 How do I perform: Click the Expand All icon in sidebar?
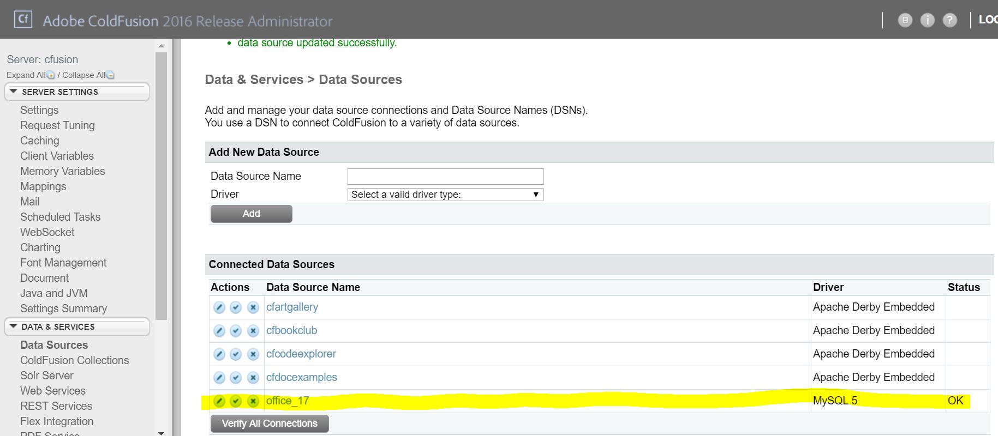(51, 75)
